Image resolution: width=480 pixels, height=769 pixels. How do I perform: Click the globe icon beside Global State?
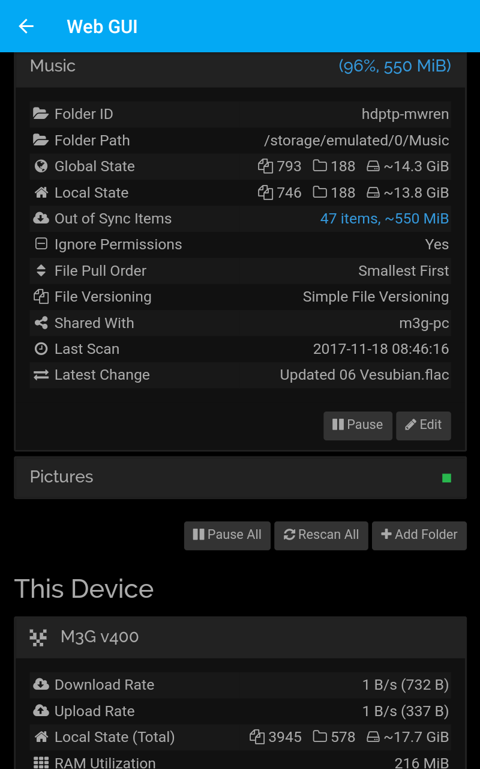pos(40,166)
